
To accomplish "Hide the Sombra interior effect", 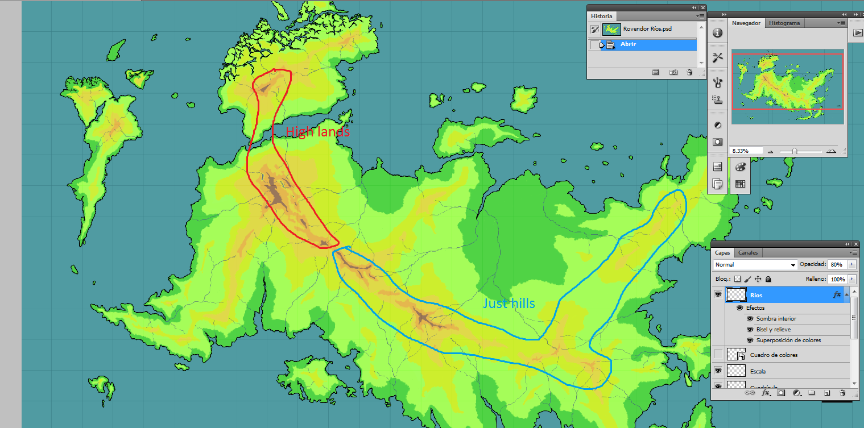I will (x=750, y=318).
